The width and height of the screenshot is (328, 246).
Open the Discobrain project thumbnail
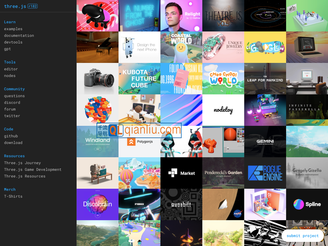point(97,204)
